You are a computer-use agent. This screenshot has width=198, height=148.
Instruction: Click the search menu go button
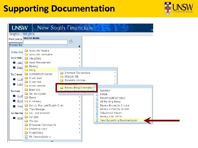tap(71, 42)
